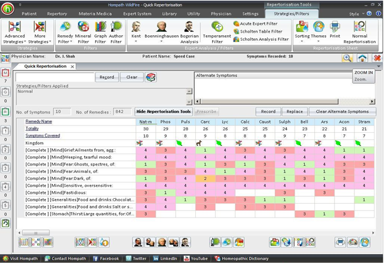
Task: Expand the Sorting dropdown arrow
Action: [x=302, y=41]
